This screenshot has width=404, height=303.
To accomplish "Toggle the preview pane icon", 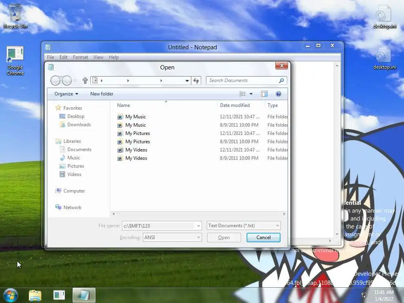I will 264,94.
